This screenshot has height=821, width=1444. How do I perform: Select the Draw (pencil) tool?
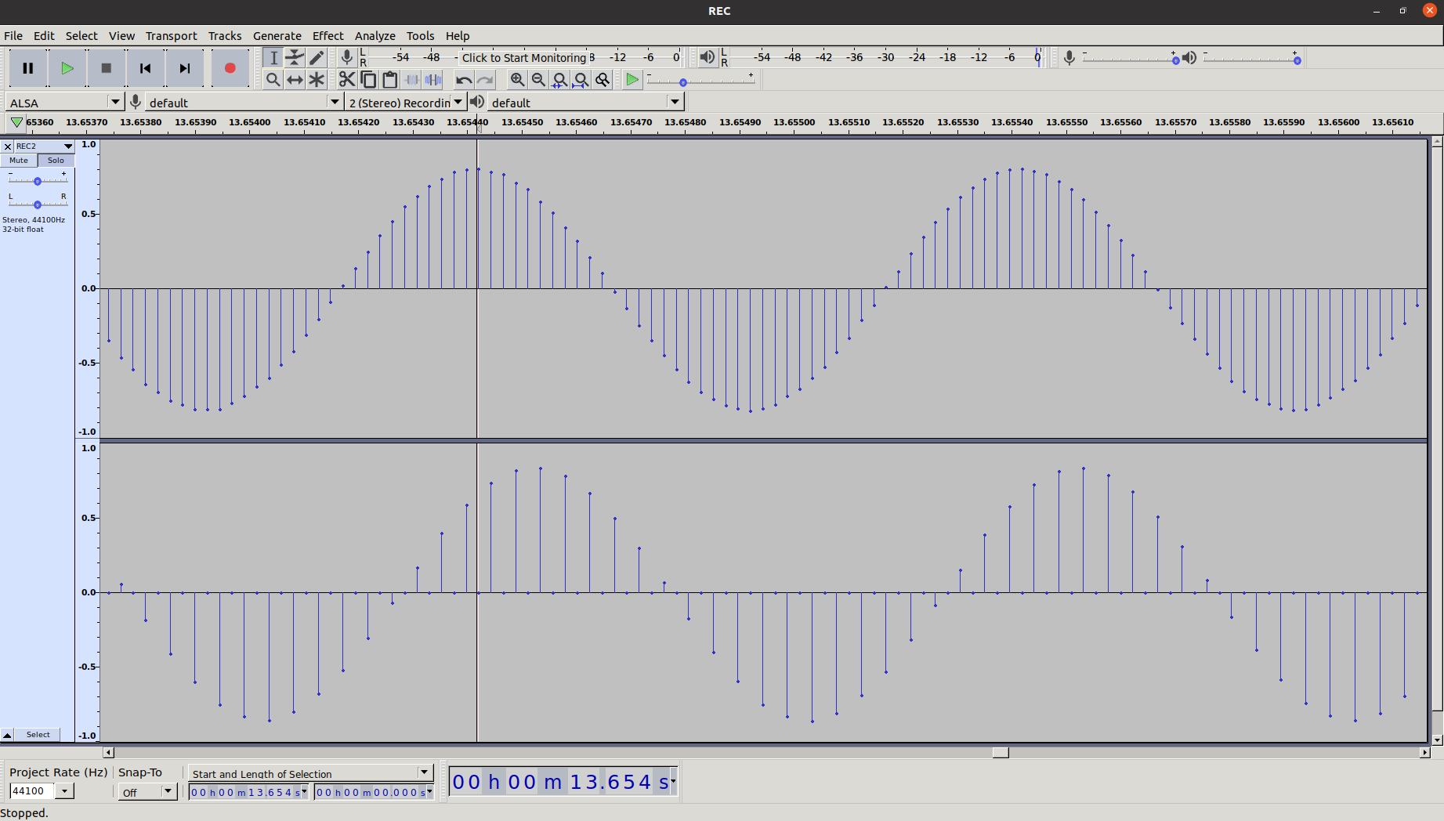[317, 57]
